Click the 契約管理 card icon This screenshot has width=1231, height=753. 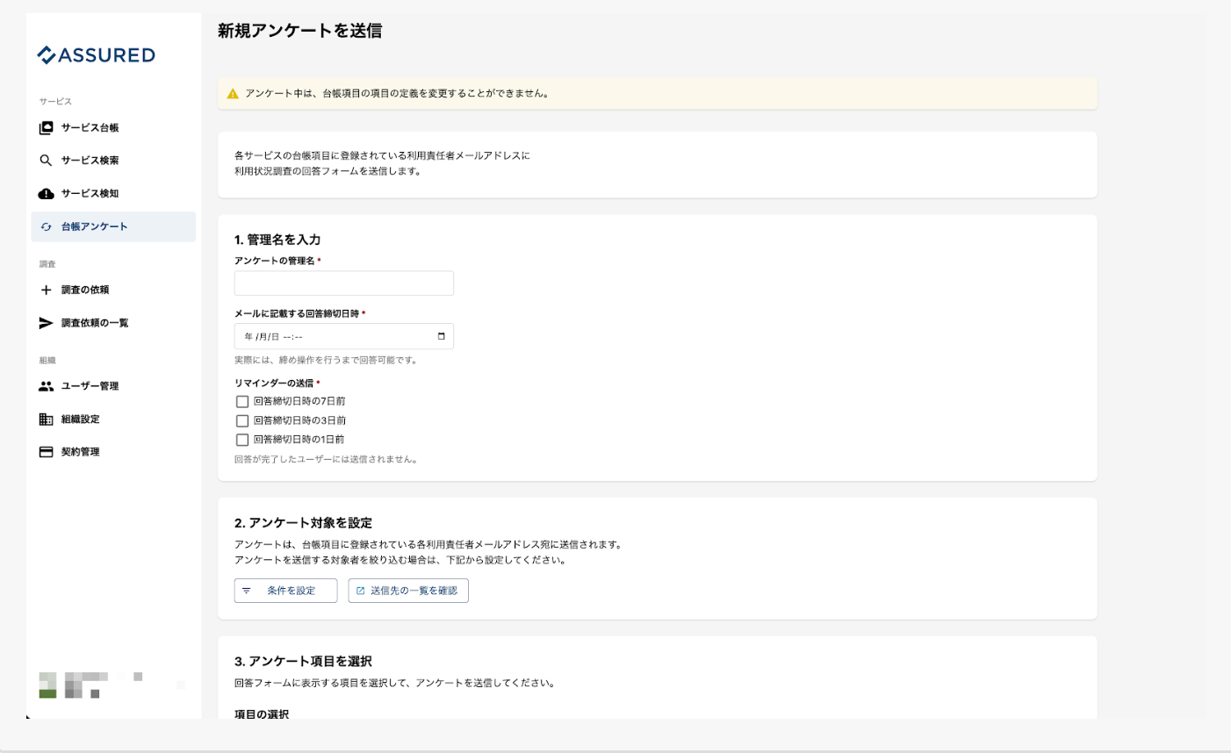click(x=47, y=452)
